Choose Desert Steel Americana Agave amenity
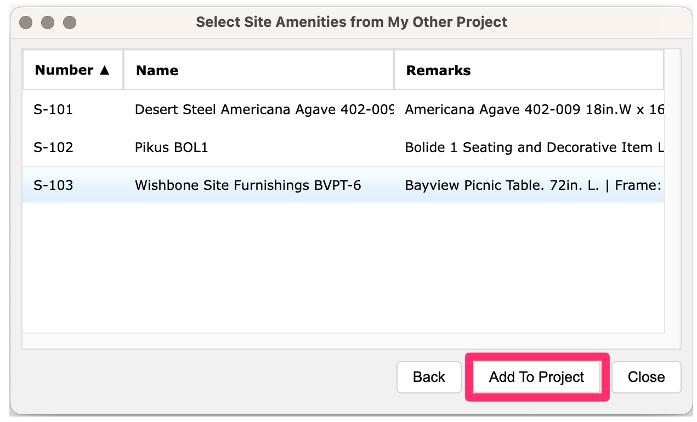Screen dimensions: 697x422 [263, 110]
